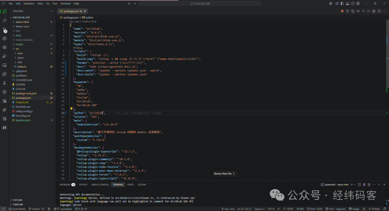Viewport: 389px width, 211px height.
Task: Click the Arc3DLab_SDK command search box
Action: 200,4
